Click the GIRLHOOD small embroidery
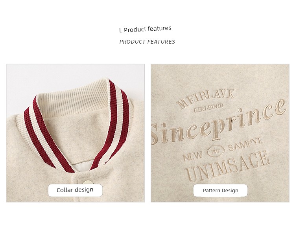This screenshot has width=295, height=239. click(x=208, y=108)
